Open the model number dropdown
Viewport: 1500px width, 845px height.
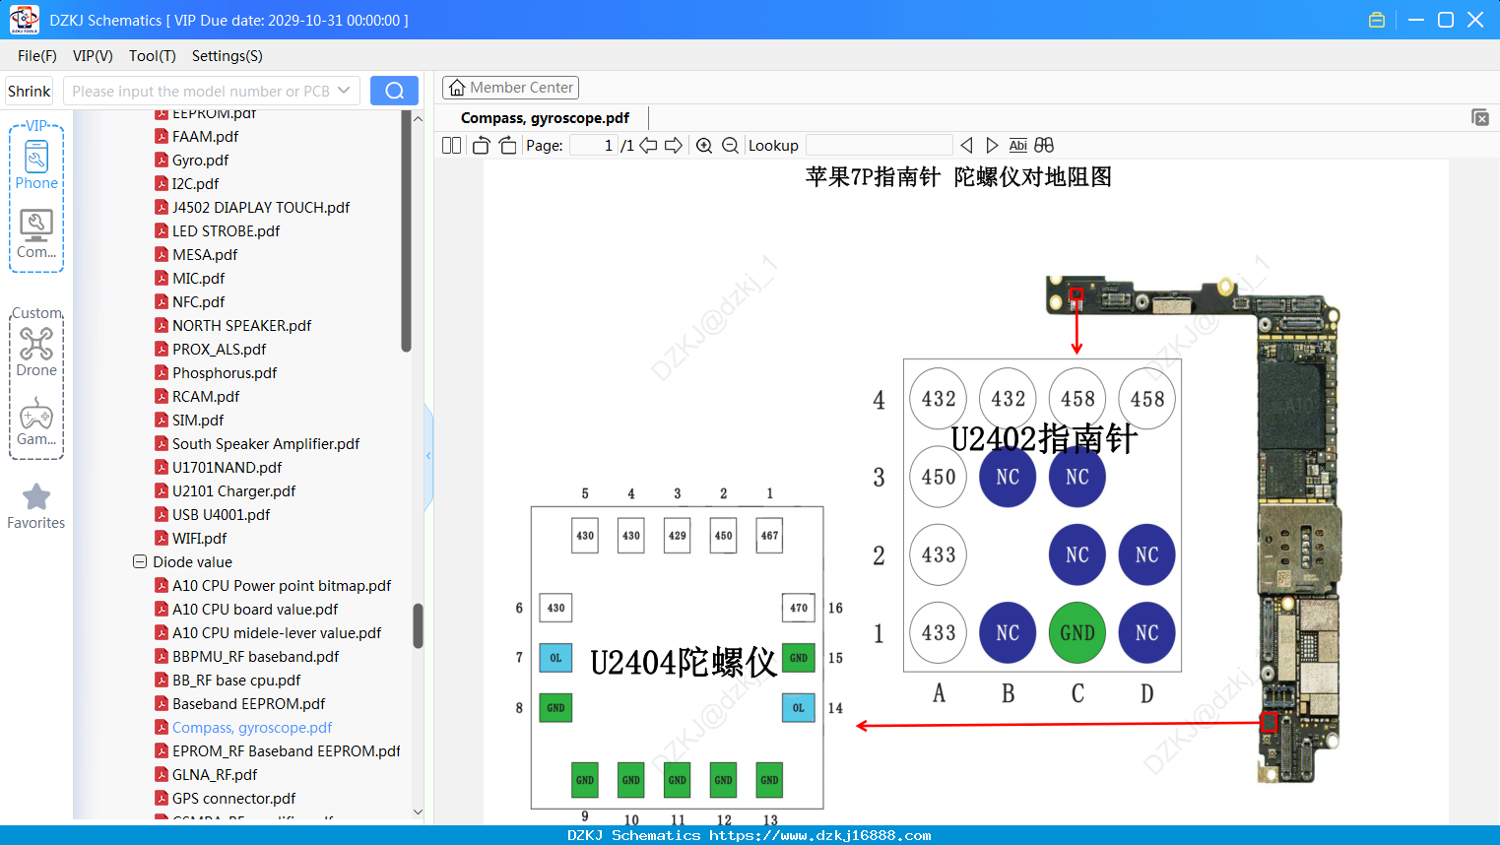pos(344,91)
